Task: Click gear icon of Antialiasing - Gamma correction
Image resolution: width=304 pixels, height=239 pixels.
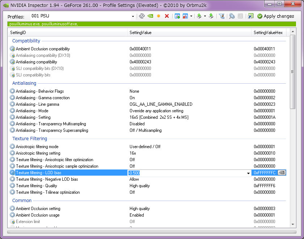Action: click(12, 97)
